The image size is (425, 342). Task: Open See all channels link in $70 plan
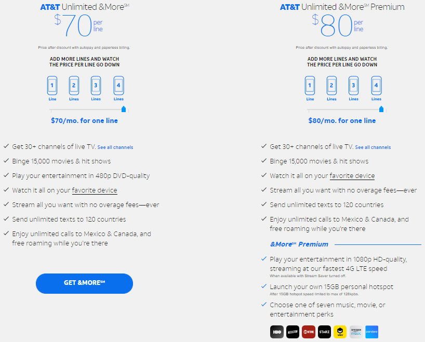[115, 147]
